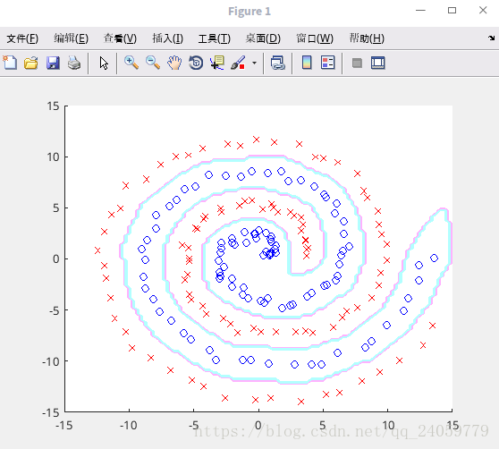Click the New Figure icon

tap(10, 63)
